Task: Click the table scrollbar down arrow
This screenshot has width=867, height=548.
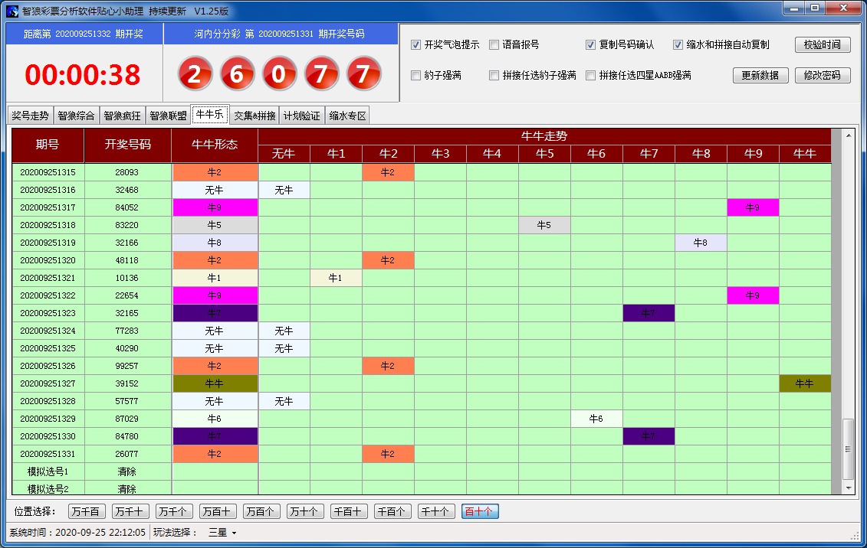Action: 849,488
